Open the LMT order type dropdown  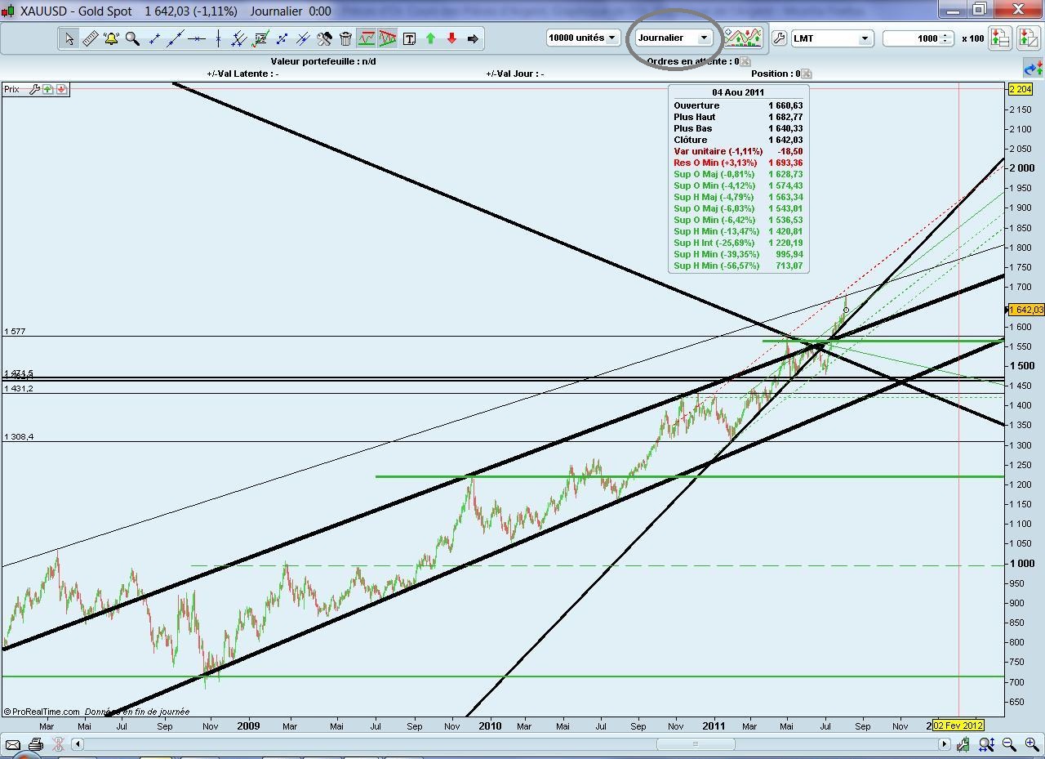(x=831, y=38)
